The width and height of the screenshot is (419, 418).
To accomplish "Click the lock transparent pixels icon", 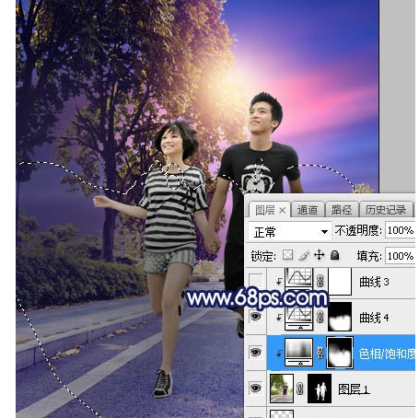I will (x=287, y=255).
